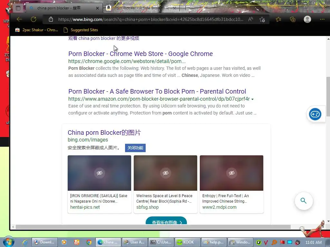
Task: Click the IRON GRIMOIRE (SAKULA) caption
Action: [99, 198]
